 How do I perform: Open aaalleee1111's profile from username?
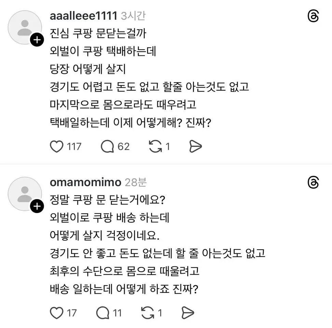coord(83,16)
